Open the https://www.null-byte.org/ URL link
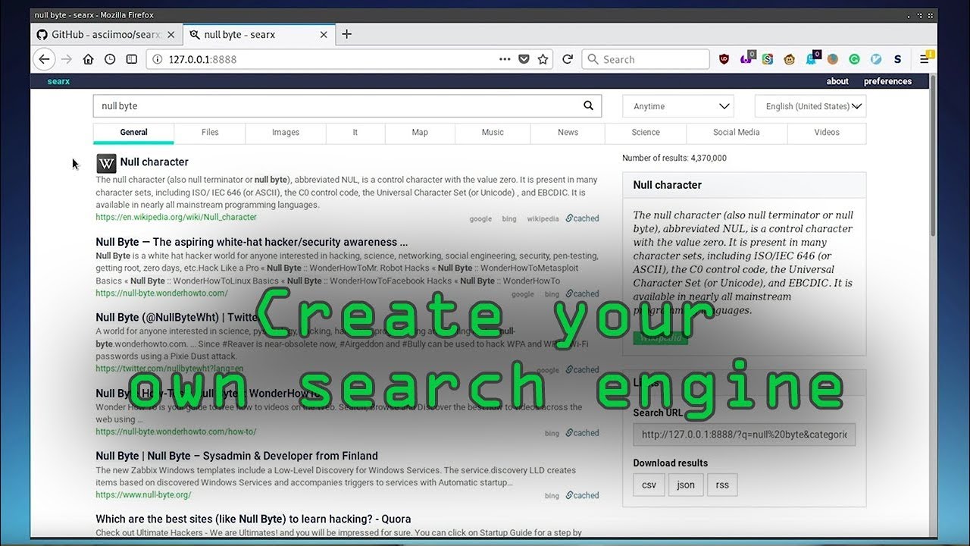Viewport: 970px width, 546px height. [x=143, y=495]
